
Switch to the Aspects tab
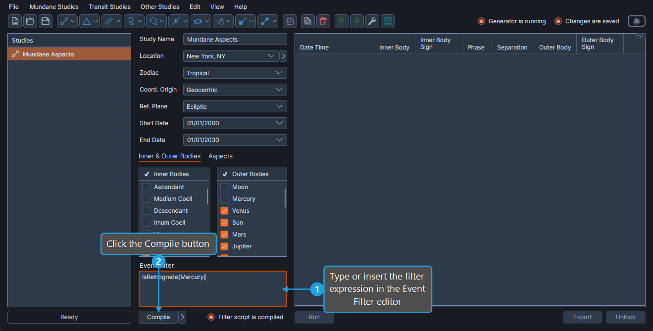click(x=220, y=156)
